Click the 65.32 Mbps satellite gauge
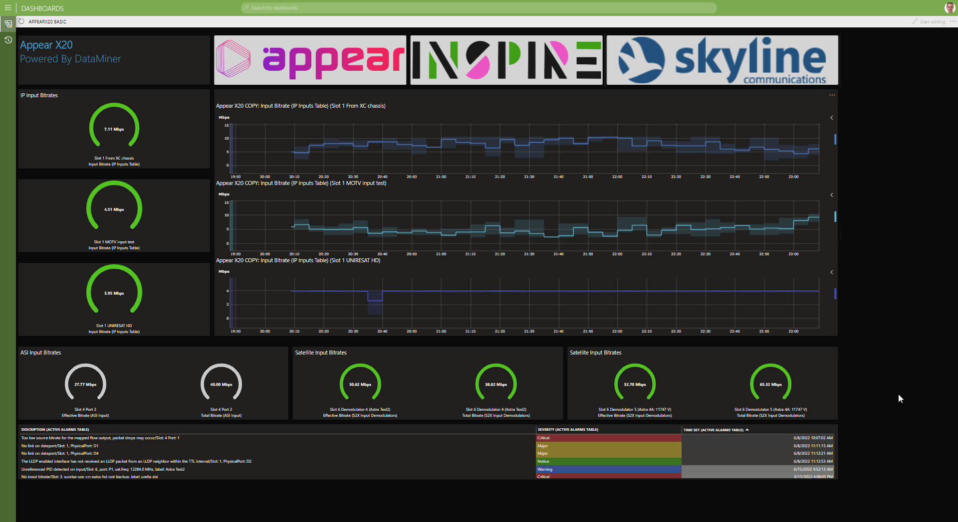The image size is (958, 522). point(771,382)
